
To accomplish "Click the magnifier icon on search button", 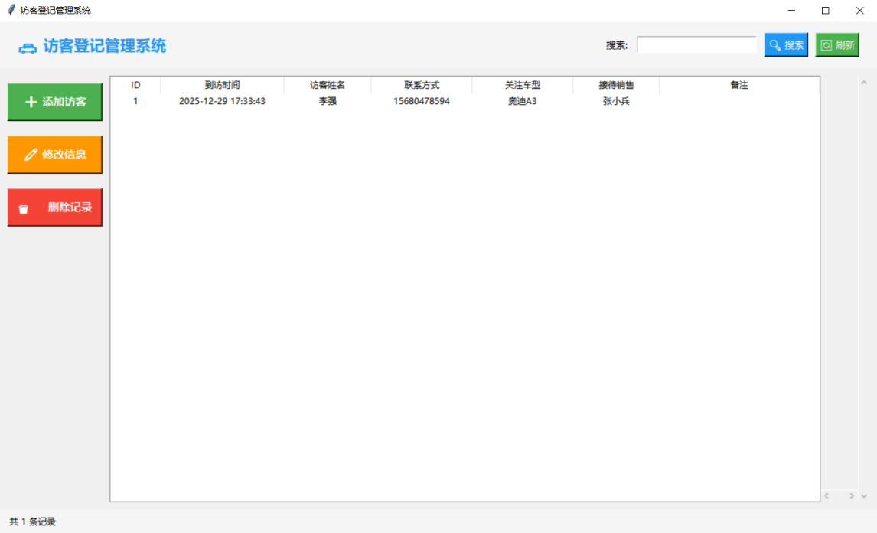I will click(x=775, y=45).
